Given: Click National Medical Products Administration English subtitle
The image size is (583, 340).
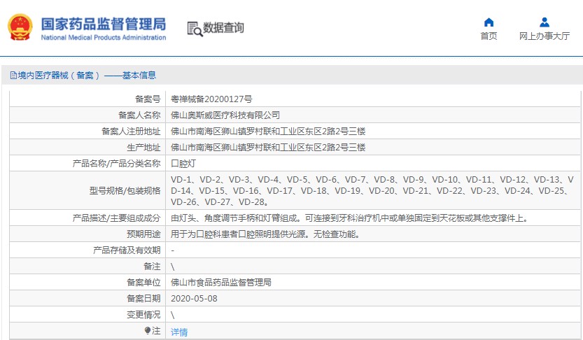Looking at the screenshot, I should tap(104, 38).
